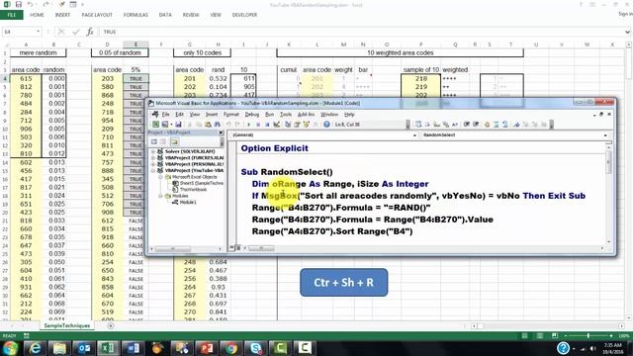Click the VBA code window vertical scrollbar
This screenshot has height=356, width=633.
[x=609, y=194]
